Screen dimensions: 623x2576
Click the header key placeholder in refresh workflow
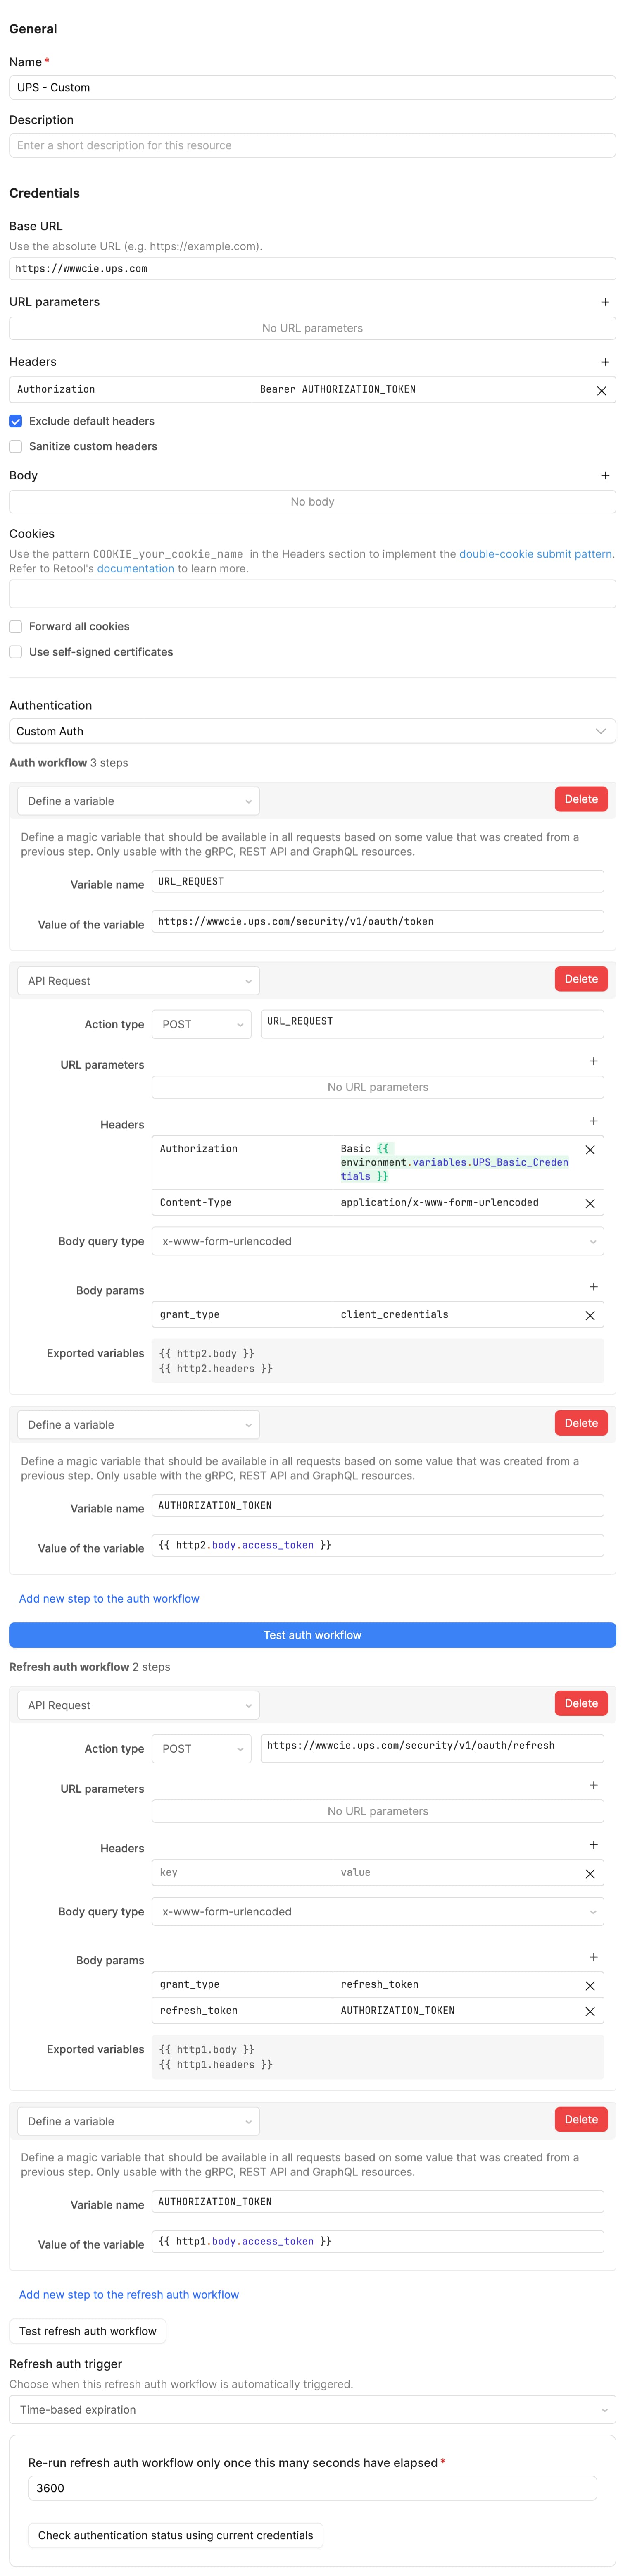point(242,1873)
